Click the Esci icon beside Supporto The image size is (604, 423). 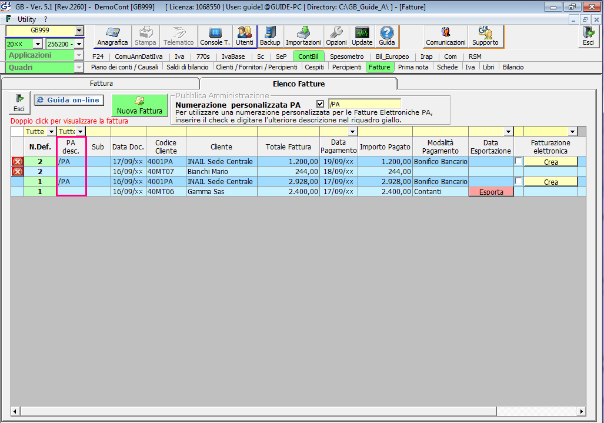tap(588, 36)
